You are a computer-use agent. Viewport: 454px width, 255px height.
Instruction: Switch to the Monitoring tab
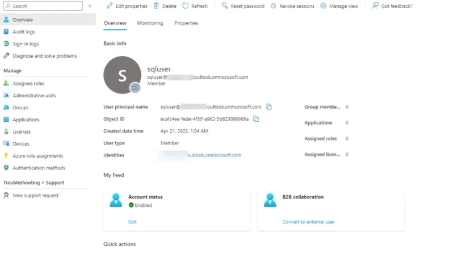coord(150,23)
